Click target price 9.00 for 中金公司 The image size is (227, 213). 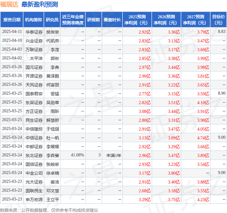[221, 173]
